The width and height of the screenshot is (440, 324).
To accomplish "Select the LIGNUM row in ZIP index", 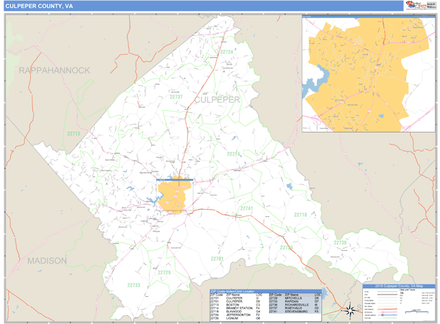I will 236,318.
